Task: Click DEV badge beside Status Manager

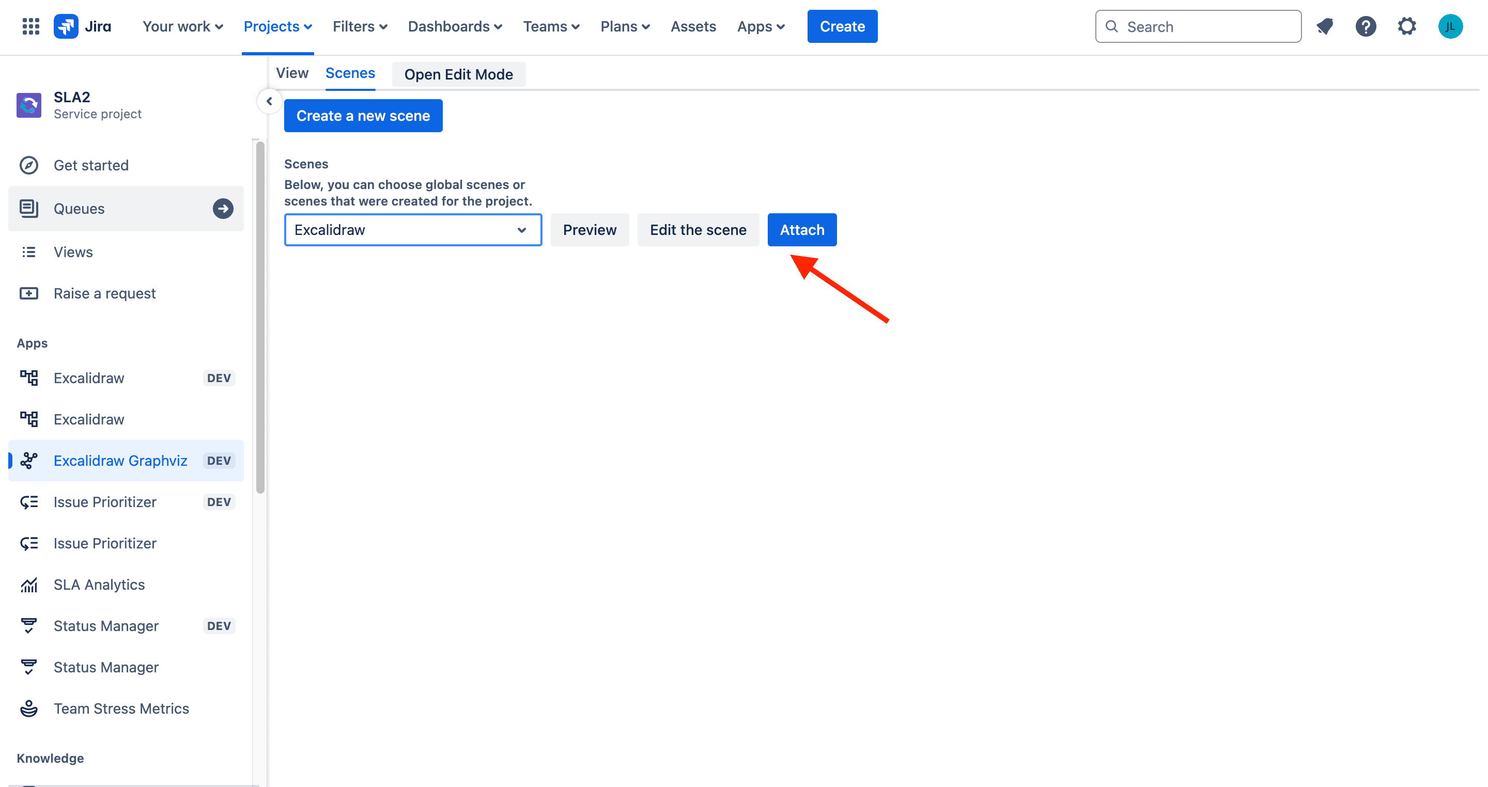Action: coord(219,626)
